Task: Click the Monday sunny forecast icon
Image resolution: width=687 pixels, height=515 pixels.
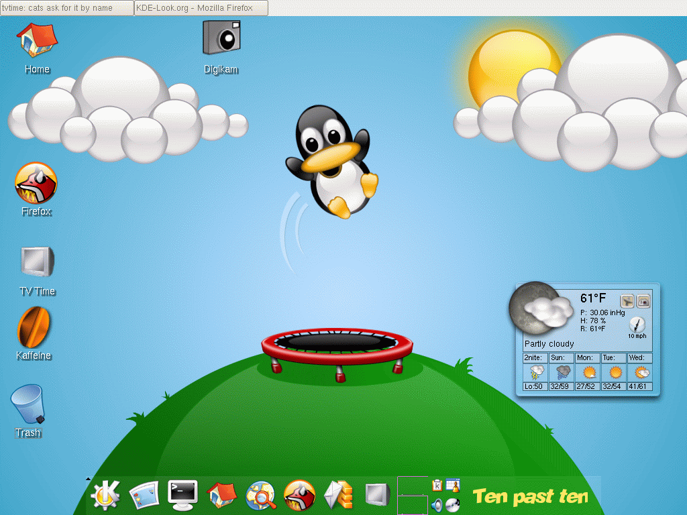Action: 588,373
